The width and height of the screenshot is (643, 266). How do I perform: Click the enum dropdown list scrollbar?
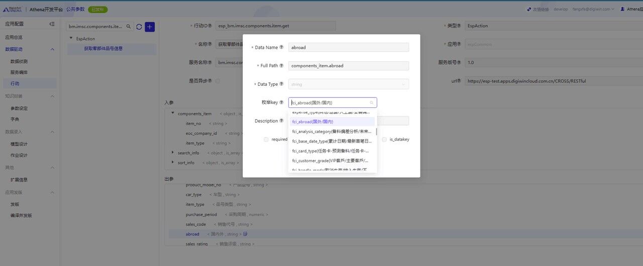[376, 131]
